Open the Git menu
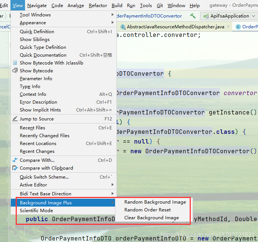Image resolution: width=258 pixels, height=242 pixels. [159, 6]
